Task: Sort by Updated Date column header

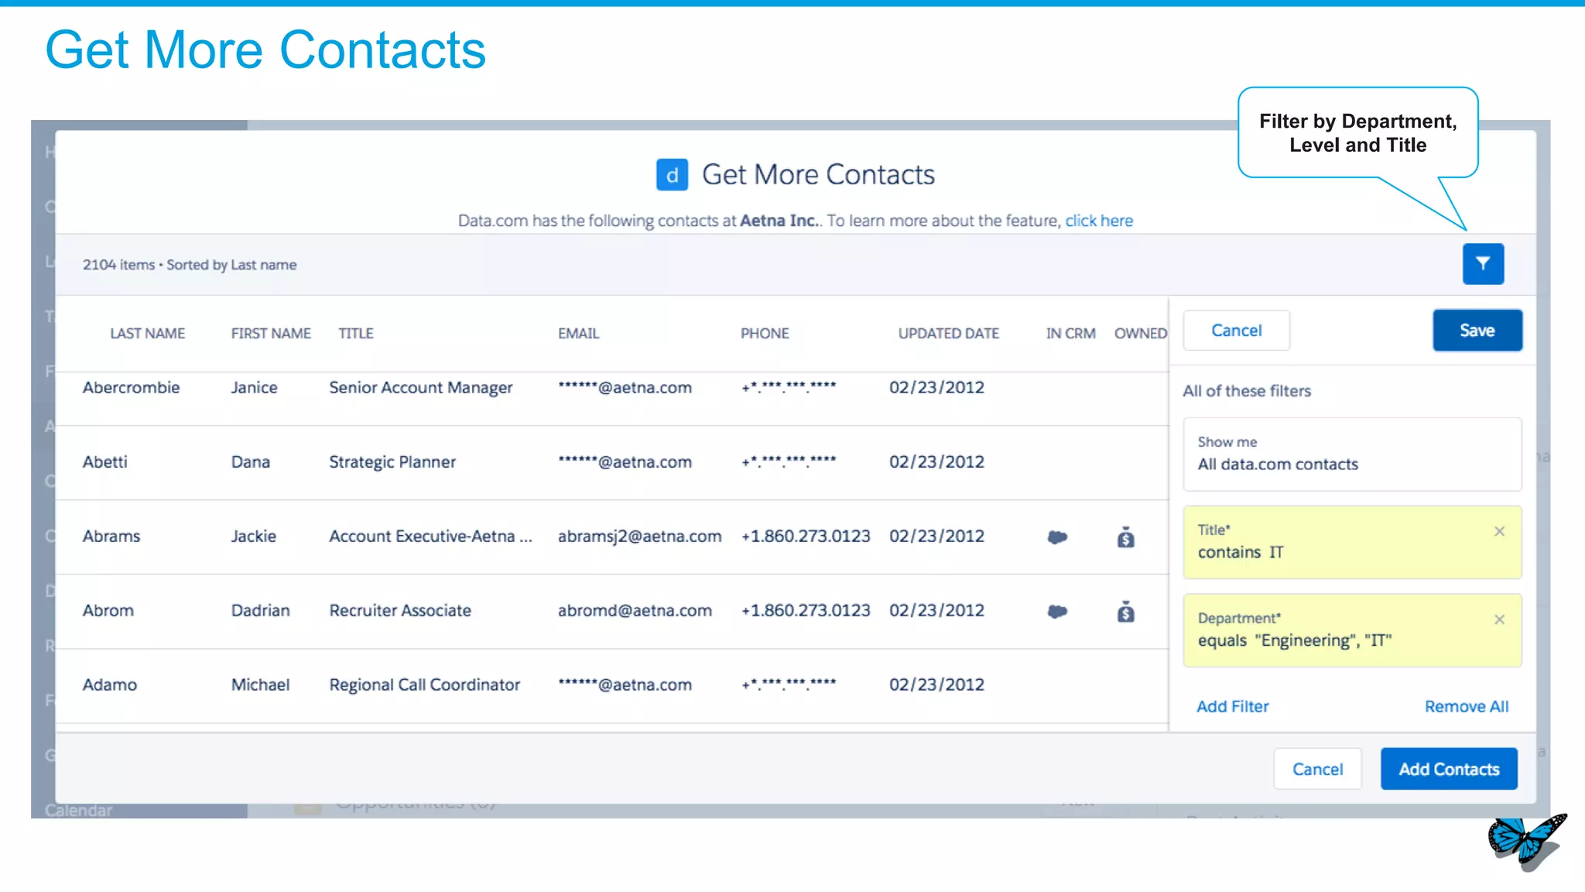Action: (949, 333)
